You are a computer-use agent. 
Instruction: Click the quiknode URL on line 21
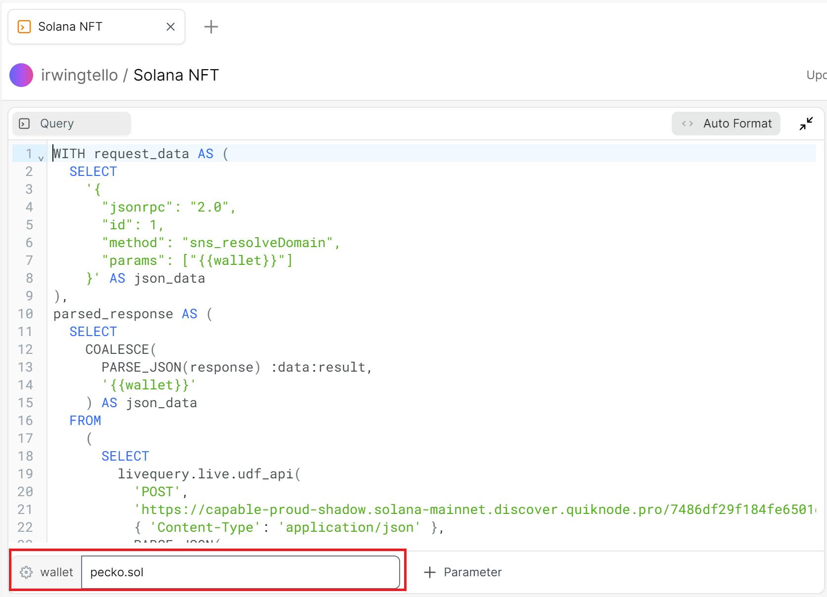point(475,510)
